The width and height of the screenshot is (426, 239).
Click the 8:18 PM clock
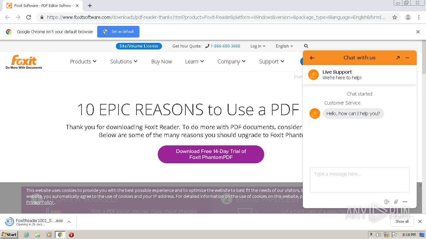point(409,235)
